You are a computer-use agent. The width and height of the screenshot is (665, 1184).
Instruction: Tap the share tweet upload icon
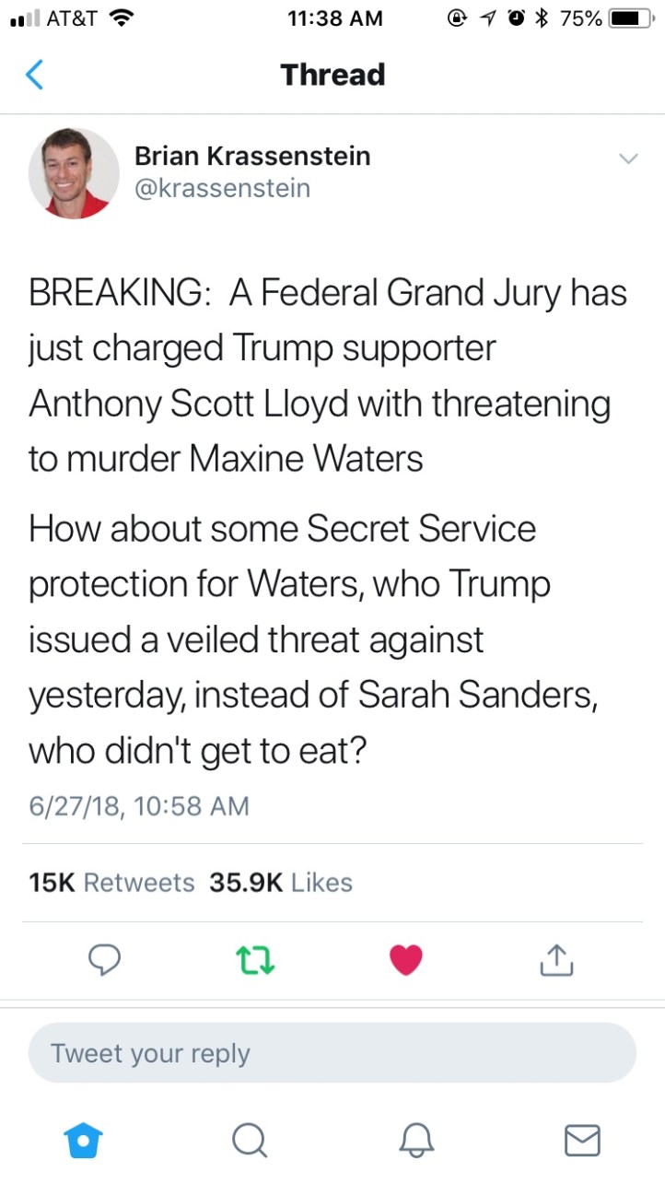tap(556, 961)
